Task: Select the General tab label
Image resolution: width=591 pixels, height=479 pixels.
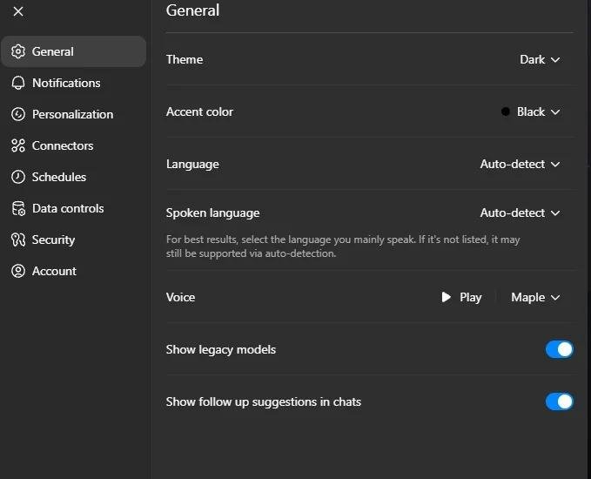Action: pos(53,51)
